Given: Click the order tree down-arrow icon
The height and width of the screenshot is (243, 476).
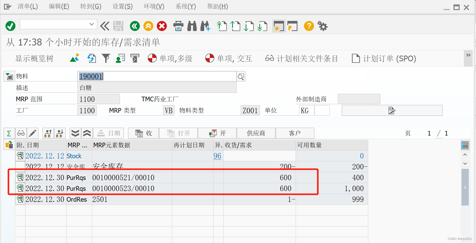Looking at the screenshot, I should coord(60,133).
